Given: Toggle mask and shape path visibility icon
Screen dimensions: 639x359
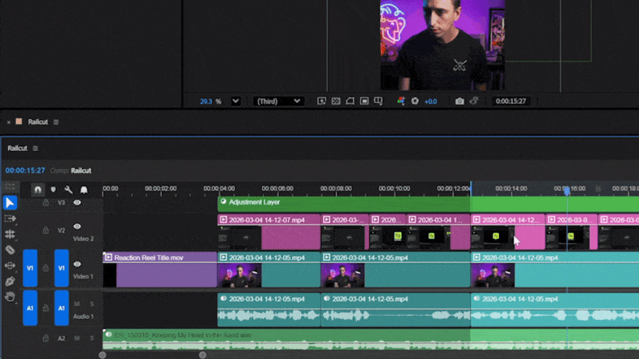Looking at the screenshot, I should pyautogui.click(x=350, y=101).
